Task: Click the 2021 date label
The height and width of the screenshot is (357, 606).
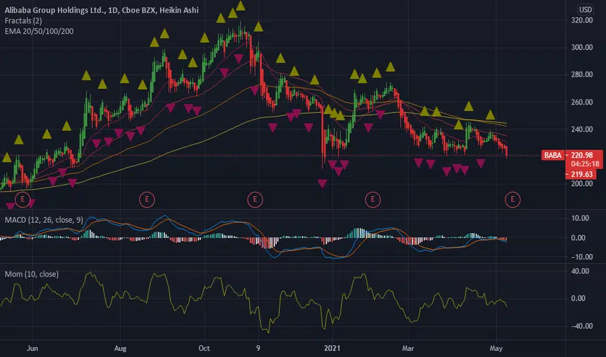Action: [332, 348]
